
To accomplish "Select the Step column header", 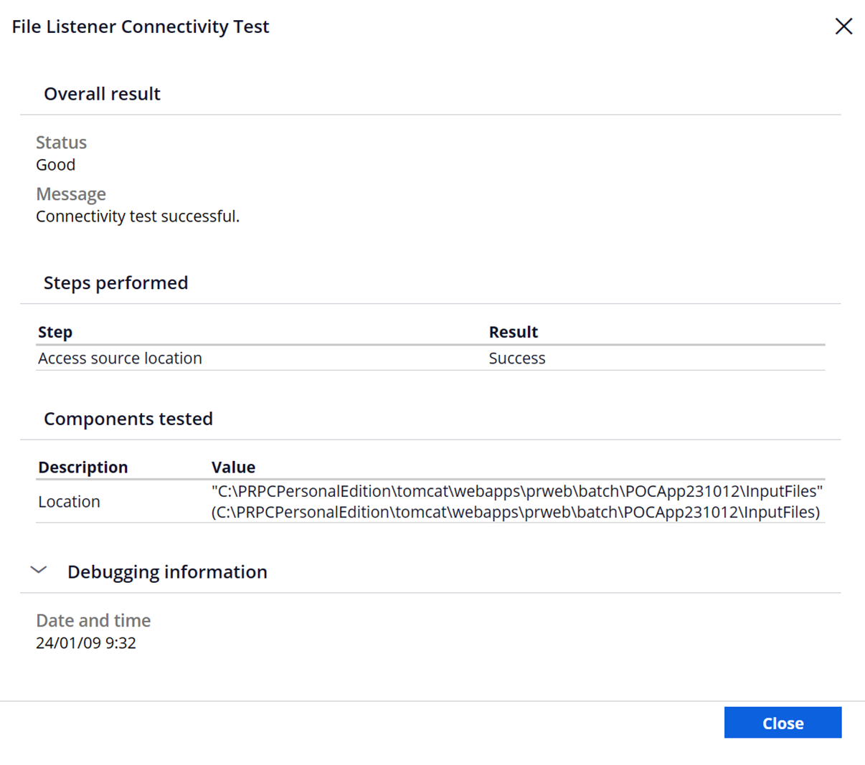I will click(55, 331).
